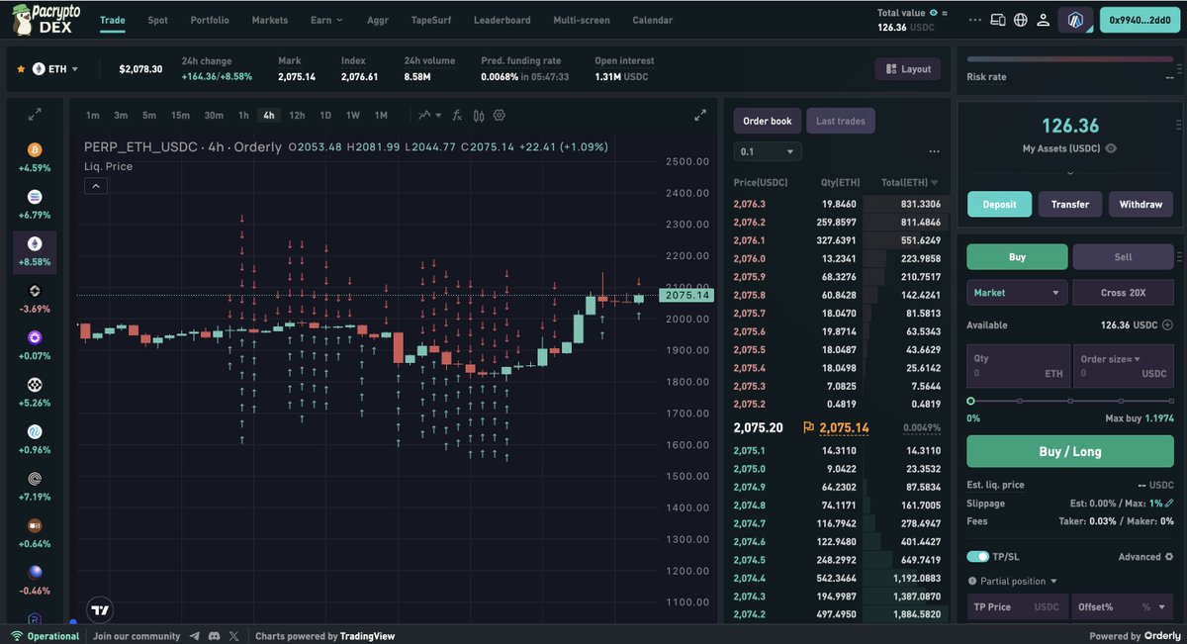
Task: Open the profile account icon in top bar
Action: point(1043,20)
